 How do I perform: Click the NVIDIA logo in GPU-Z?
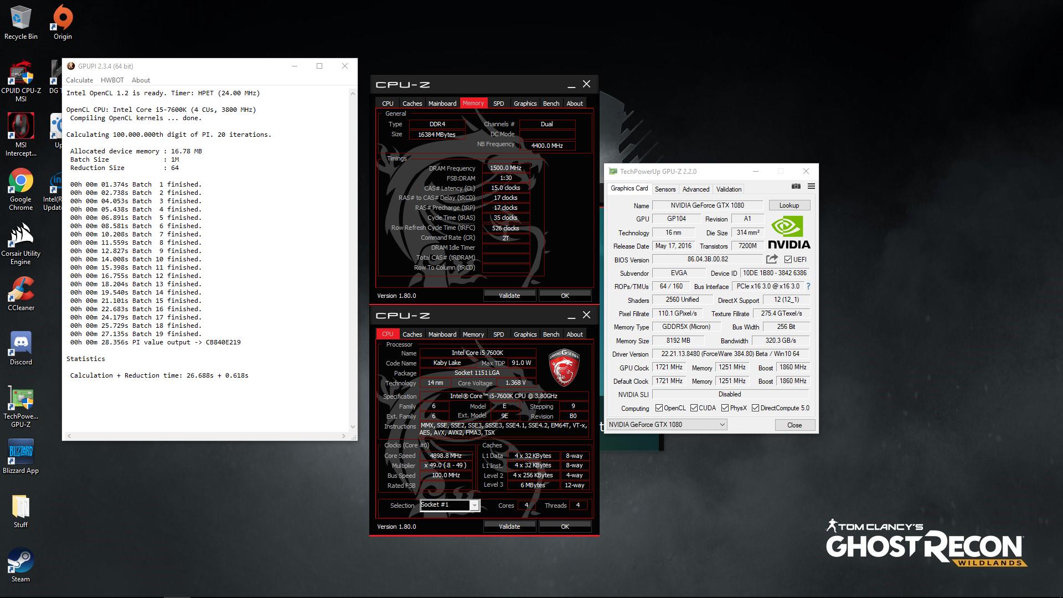pos(789,233)
